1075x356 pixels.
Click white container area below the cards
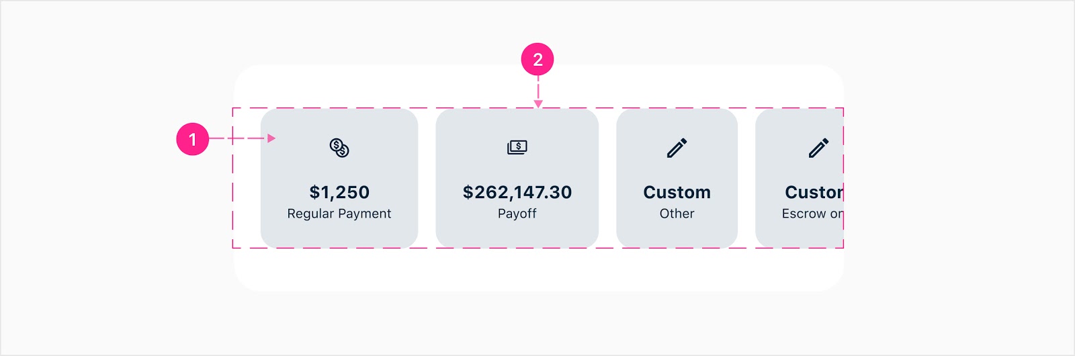(x=537, y=270)
